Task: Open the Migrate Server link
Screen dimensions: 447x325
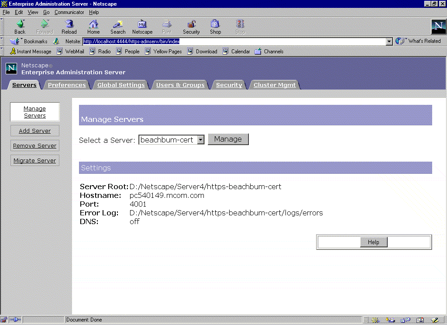Action: pos(35,160)
